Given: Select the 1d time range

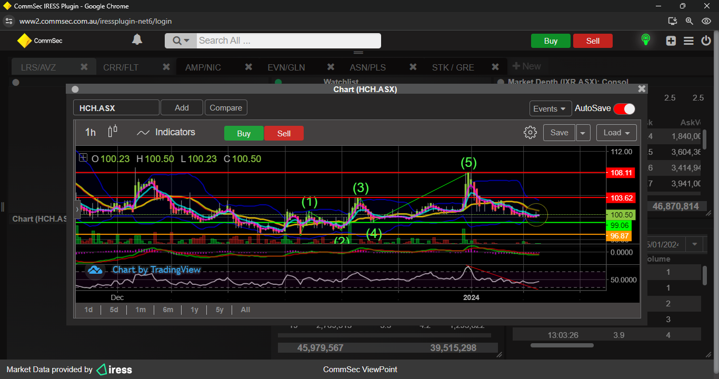Looking at the screenshot, I should tap(88, 310).
